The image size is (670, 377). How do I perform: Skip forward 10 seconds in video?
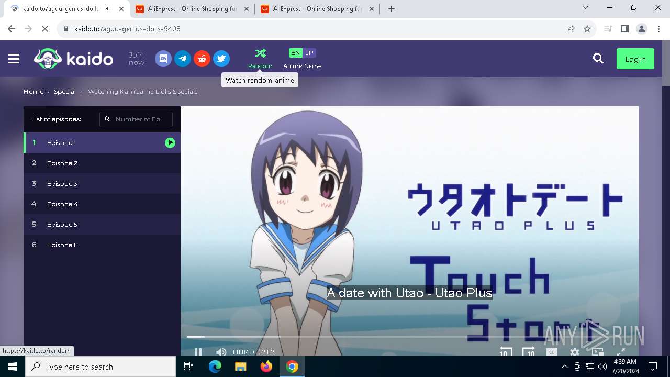pyautogui.click(x=528, y=352)
